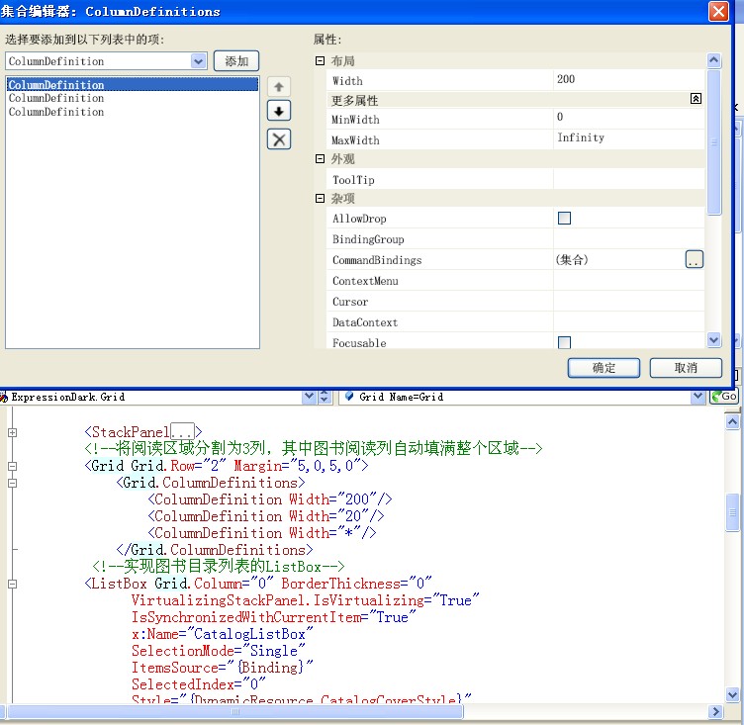Toggle the AllowDrop checkbox
The width and height of the screenshot is (744, 725).
point(564,219)
